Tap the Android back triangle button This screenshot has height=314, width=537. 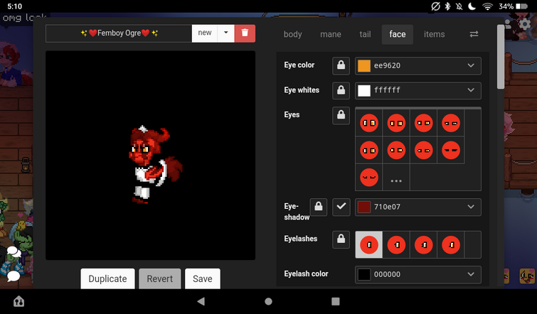click(x=201, y=301)
